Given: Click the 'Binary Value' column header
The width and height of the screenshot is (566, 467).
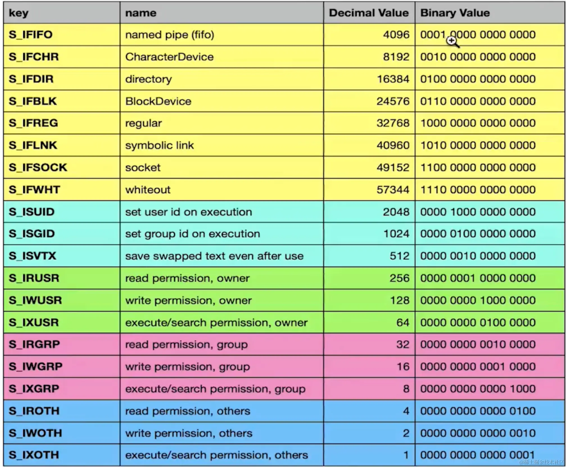Looking at the screenshot, I should coord(455,13).
